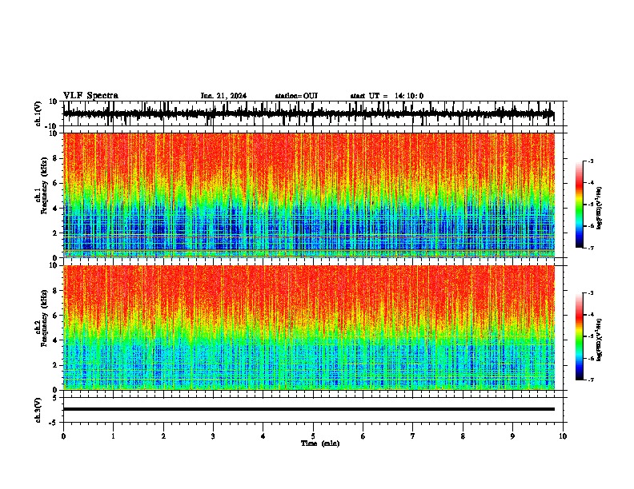Viewport: 634px width, 489px height.
Task: Click the ch.2 spectrogram color bar
Action: click(580, 336)
